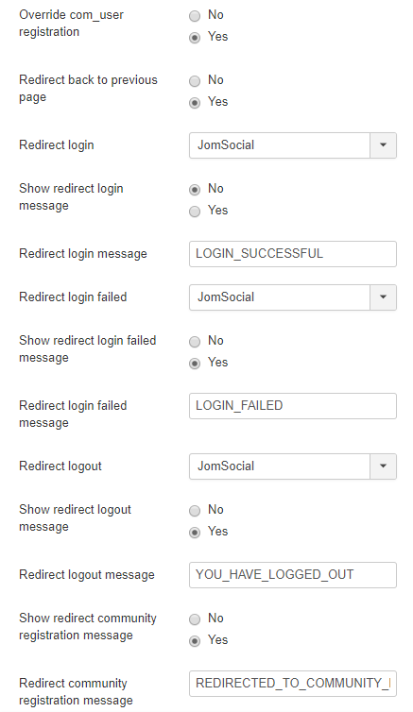Focus the LOGIN_FAILED message field
Screen dimensions: 413x712
pyautogui.click(x=293, y=406)
